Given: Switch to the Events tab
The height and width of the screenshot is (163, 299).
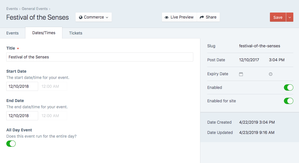Looking at the screenshot, I should coord(12,33).
